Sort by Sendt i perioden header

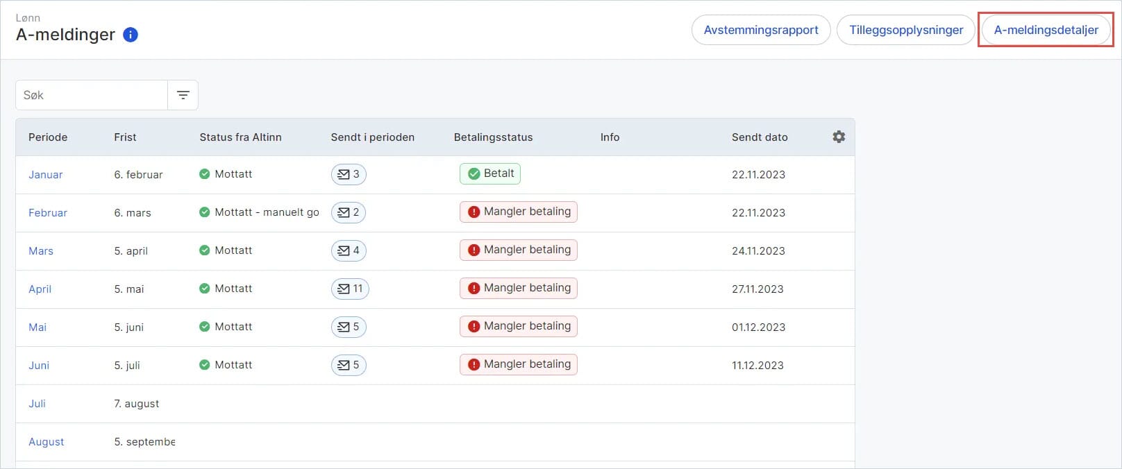[x=372, y=137]
